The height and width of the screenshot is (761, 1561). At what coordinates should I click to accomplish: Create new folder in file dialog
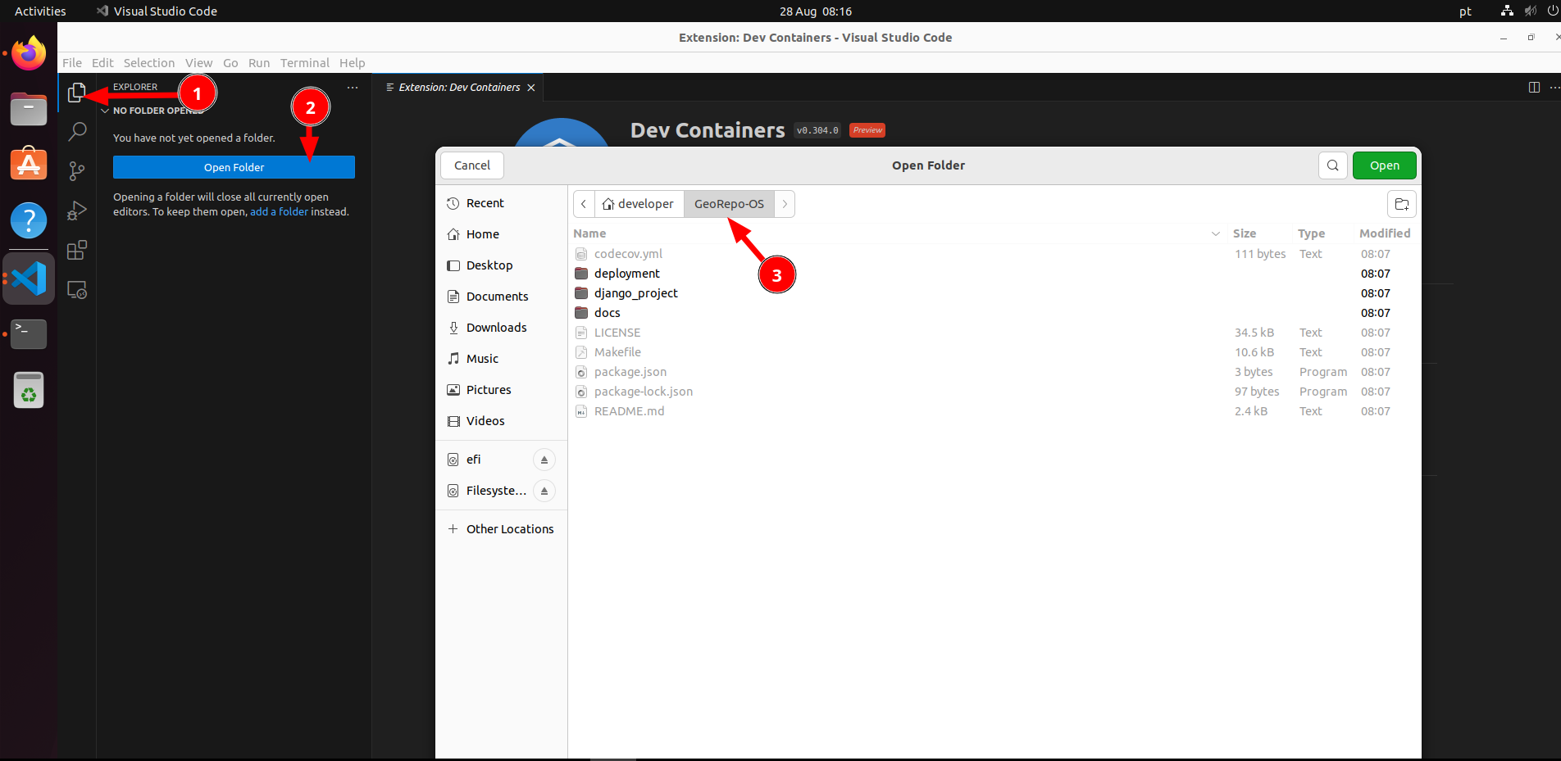click(x=1402, y=204)
